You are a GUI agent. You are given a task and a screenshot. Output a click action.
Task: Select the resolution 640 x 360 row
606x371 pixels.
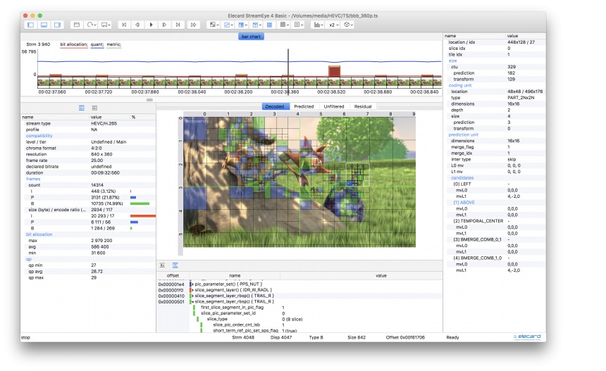88,154
